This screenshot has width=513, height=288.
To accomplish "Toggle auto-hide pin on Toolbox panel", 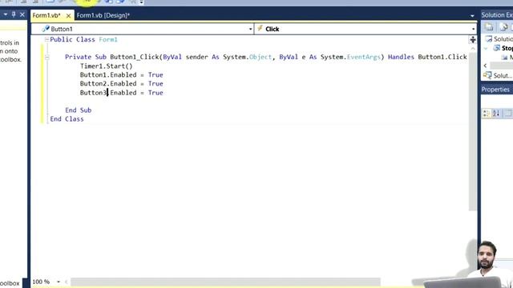I will click(x=14, y=14).
